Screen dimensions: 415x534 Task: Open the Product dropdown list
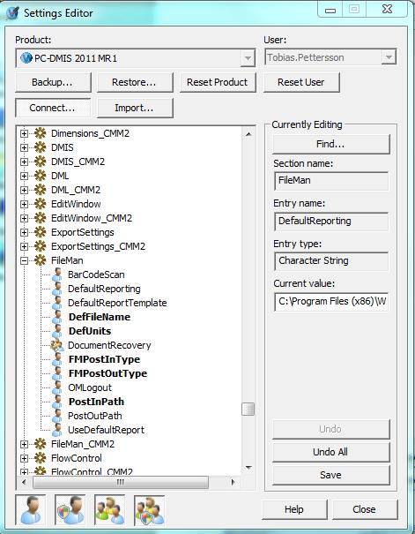248,58
